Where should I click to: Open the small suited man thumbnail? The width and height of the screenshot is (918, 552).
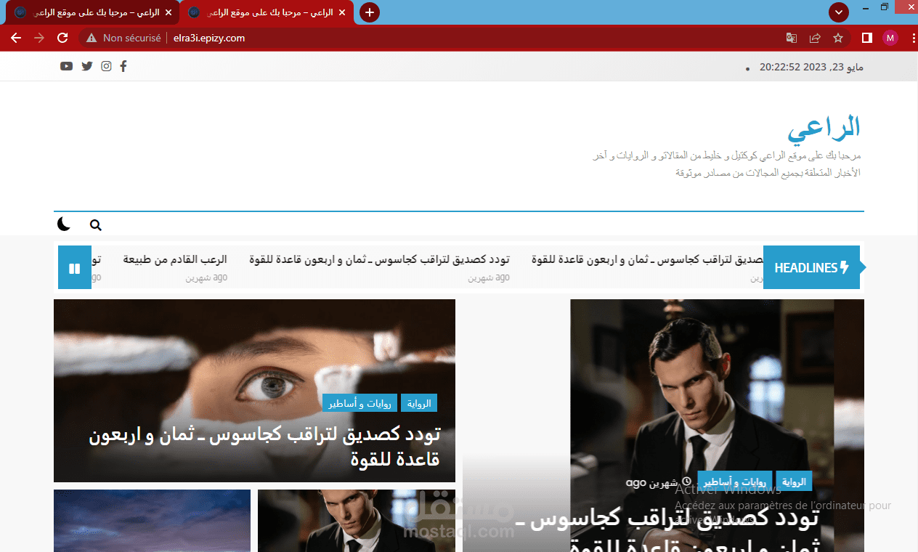357,521
